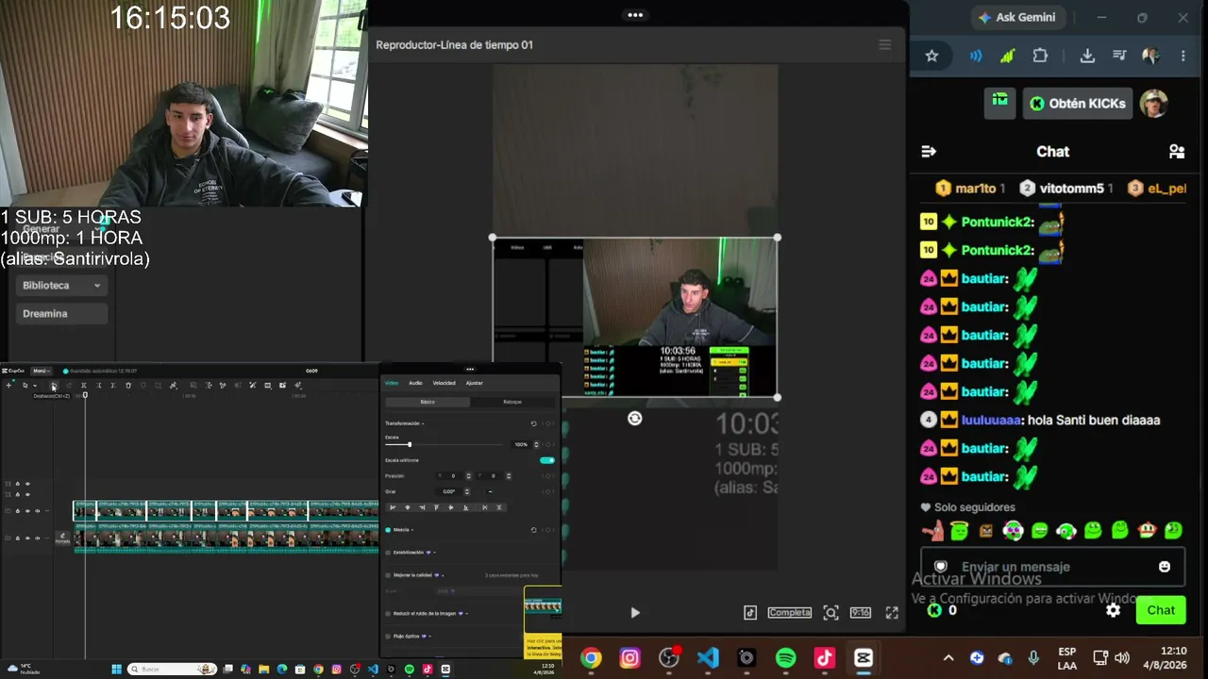Open Instagram from the taskbar
This screenshot has height=679, width=1208.
[630, 658]
